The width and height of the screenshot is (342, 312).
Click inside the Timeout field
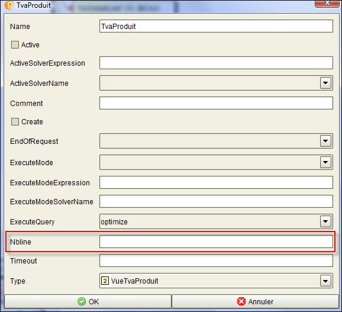tap(216, 260)
